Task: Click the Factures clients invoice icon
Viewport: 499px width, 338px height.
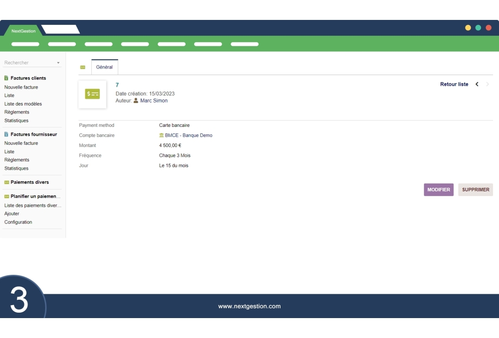Action: [x=6, y=78]
